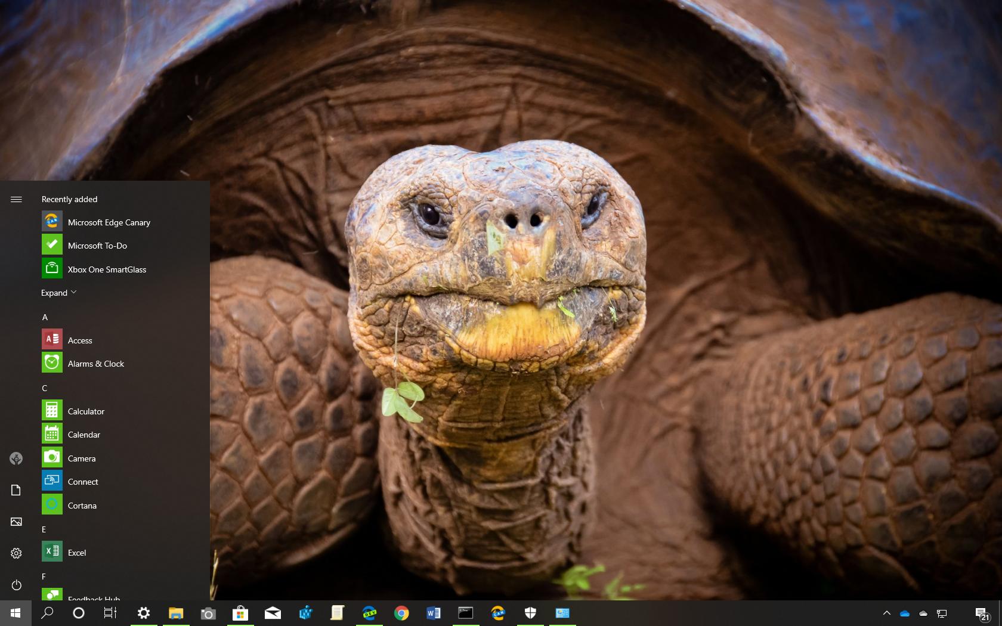Image resolution: width=1002 pixels, height=626 pixels.
Task: Select Access under the A section
Action: (79, 340)
